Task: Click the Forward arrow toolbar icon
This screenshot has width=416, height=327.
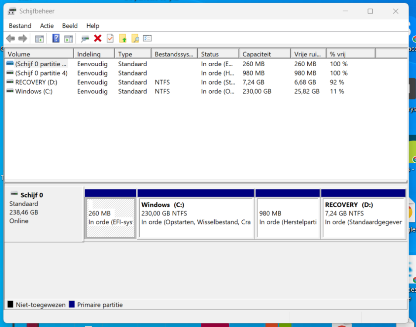Action: click(23, 39)
